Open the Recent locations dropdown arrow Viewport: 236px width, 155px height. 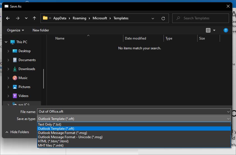pyautogui.click(x=26, y=18)
